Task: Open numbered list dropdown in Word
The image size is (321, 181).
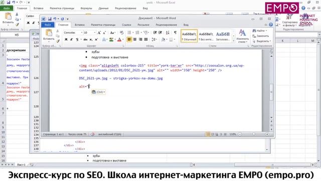Action: [141, 33]
